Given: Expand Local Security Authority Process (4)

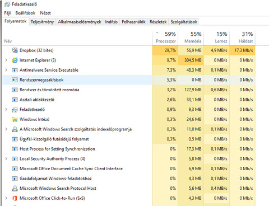Looking at the screenshot, I should [6, 159].
